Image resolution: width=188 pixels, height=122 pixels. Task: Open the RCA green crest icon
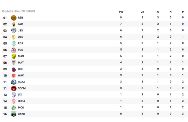[14, 44]
